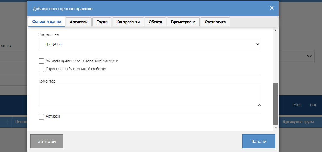Click the sort arrows icon in background table
Image resolution: width=322 pixels, height=152 pixels.
[x=7, y=122]
